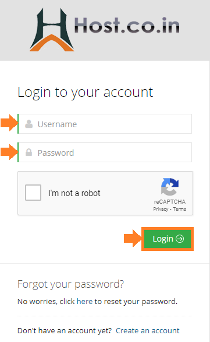Check the I'm not a robot checkbox
The image size is (210, 342).
point(33,193)
